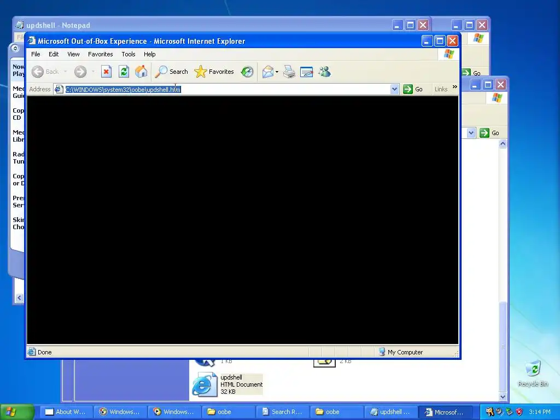Switch to the Search R... taskbar button
The height and width of the screenshot is (420, 560).
[x=283, y=412]
